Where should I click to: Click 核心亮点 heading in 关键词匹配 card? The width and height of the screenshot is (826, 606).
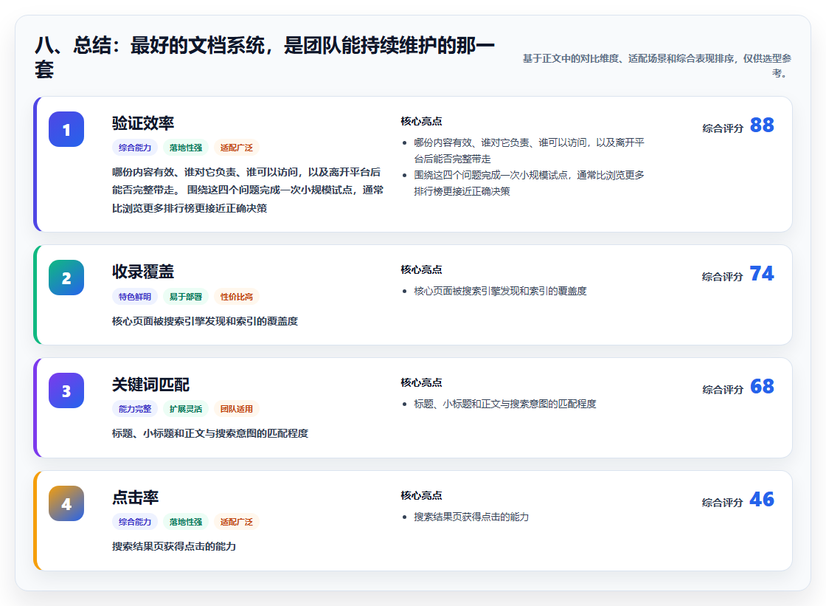click(x=421, y=382)
